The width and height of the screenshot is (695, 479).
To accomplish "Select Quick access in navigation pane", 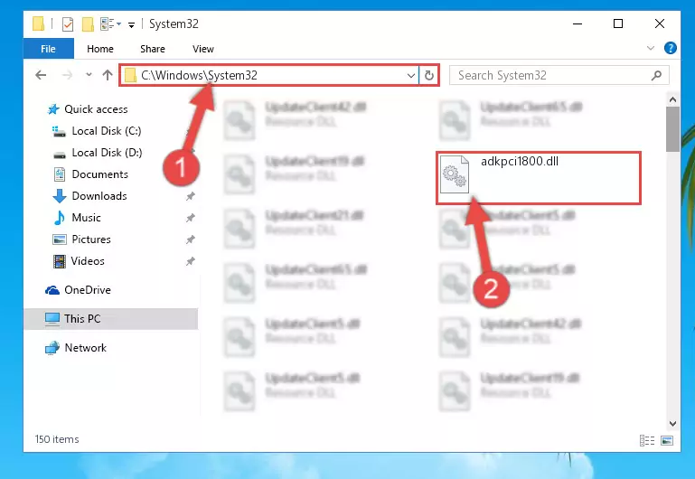I will [96, 109].
